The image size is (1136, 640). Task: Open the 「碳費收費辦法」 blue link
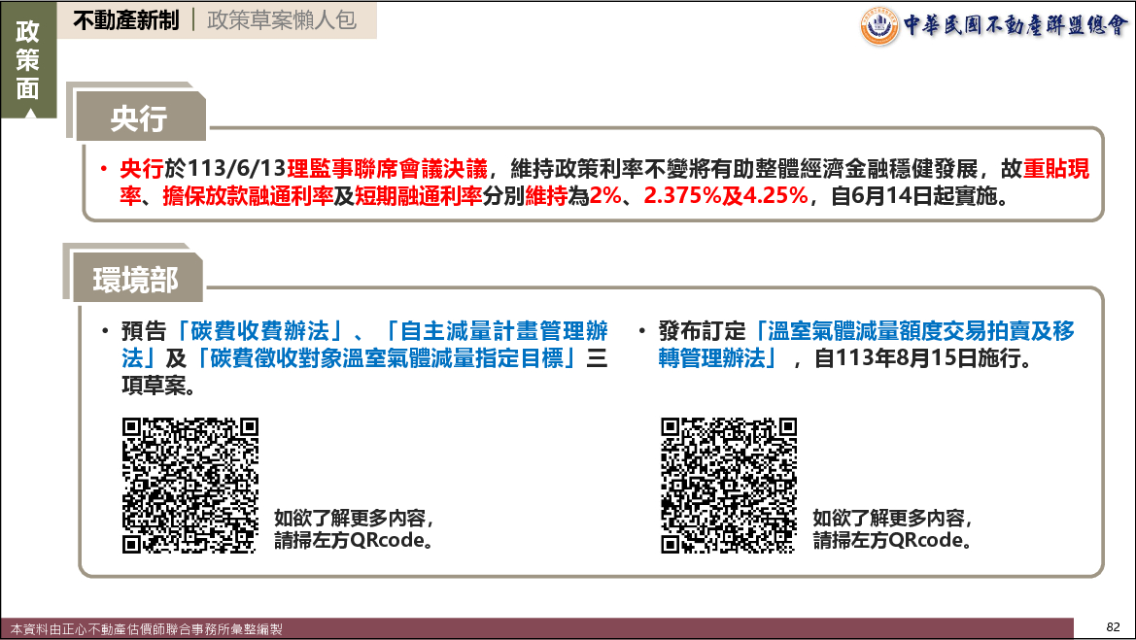255,330
